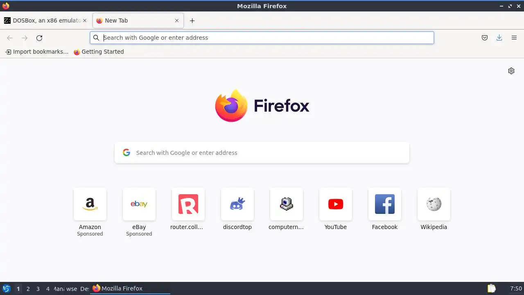This screenshot has height=295, width=524.
Task: Focus the page's Google search box
Action: [x=262, y=152]
